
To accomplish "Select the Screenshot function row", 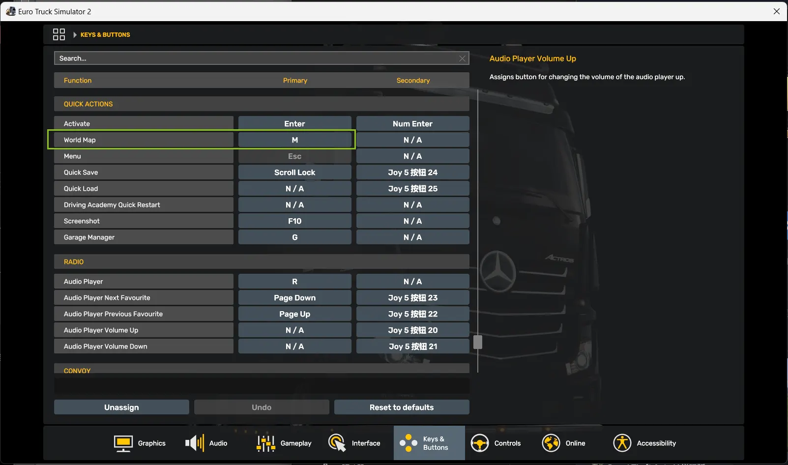I will [144, 221].
